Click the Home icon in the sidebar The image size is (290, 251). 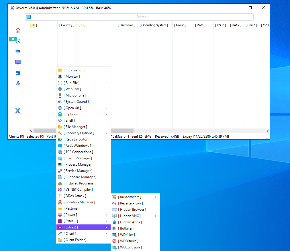click(x=18, y=30)
